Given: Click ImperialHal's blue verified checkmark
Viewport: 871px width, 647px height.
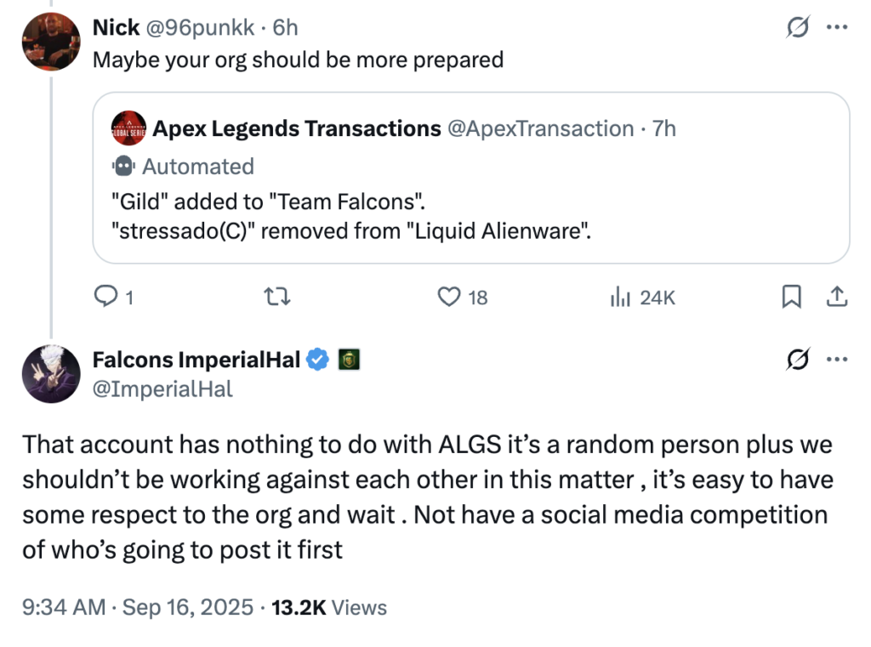Looking at the screenshot, I should click(x=316, y=360).
